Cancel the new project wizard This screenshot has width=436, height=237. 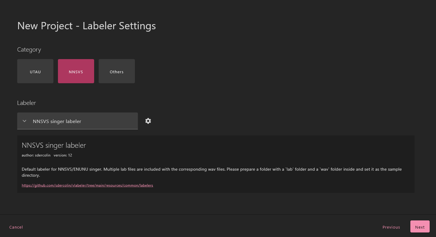[16, 227]
